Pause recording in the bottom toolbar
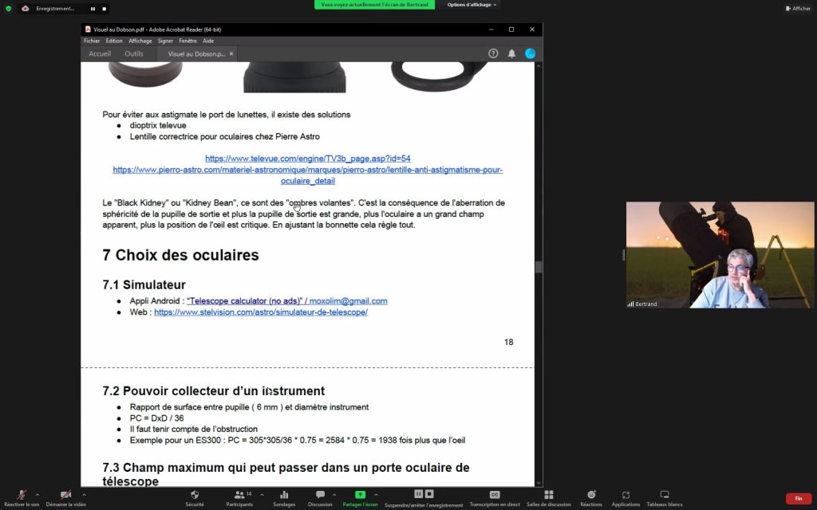This screenshot has width=817, height=510. coord(418,493)
